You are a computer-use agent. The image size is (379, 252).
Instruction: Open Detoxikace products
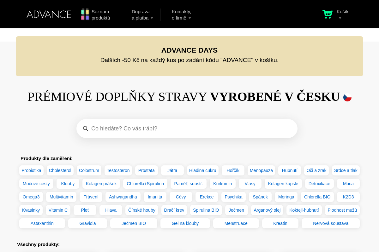(x=319, y=184)
